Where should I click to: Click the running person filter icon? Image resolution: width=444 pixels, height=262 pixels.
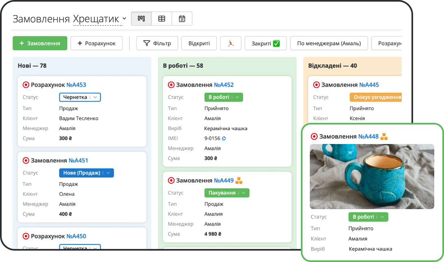[x=231, y=44]
